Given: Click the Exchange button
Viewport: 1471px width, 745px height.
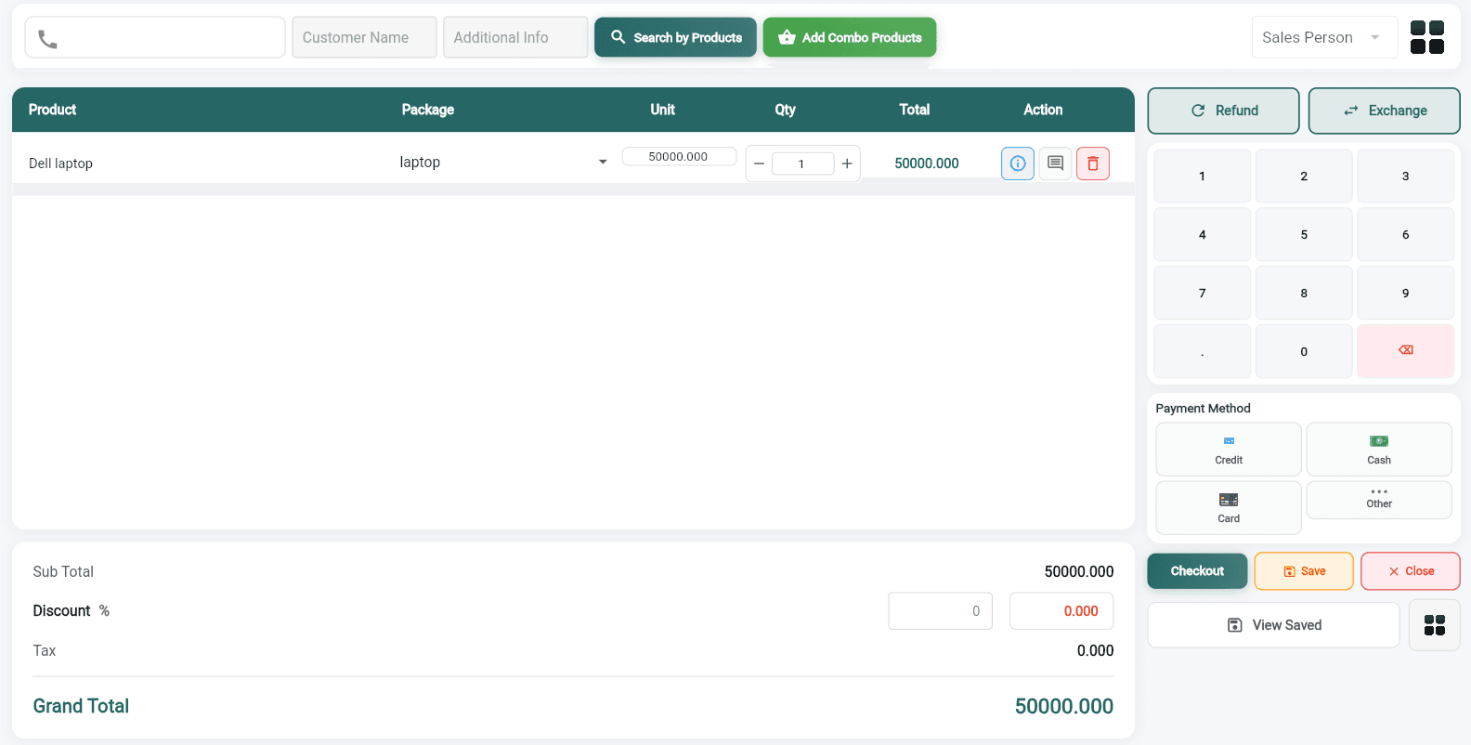Looking at the screenshot, I should click(1384, 111).
